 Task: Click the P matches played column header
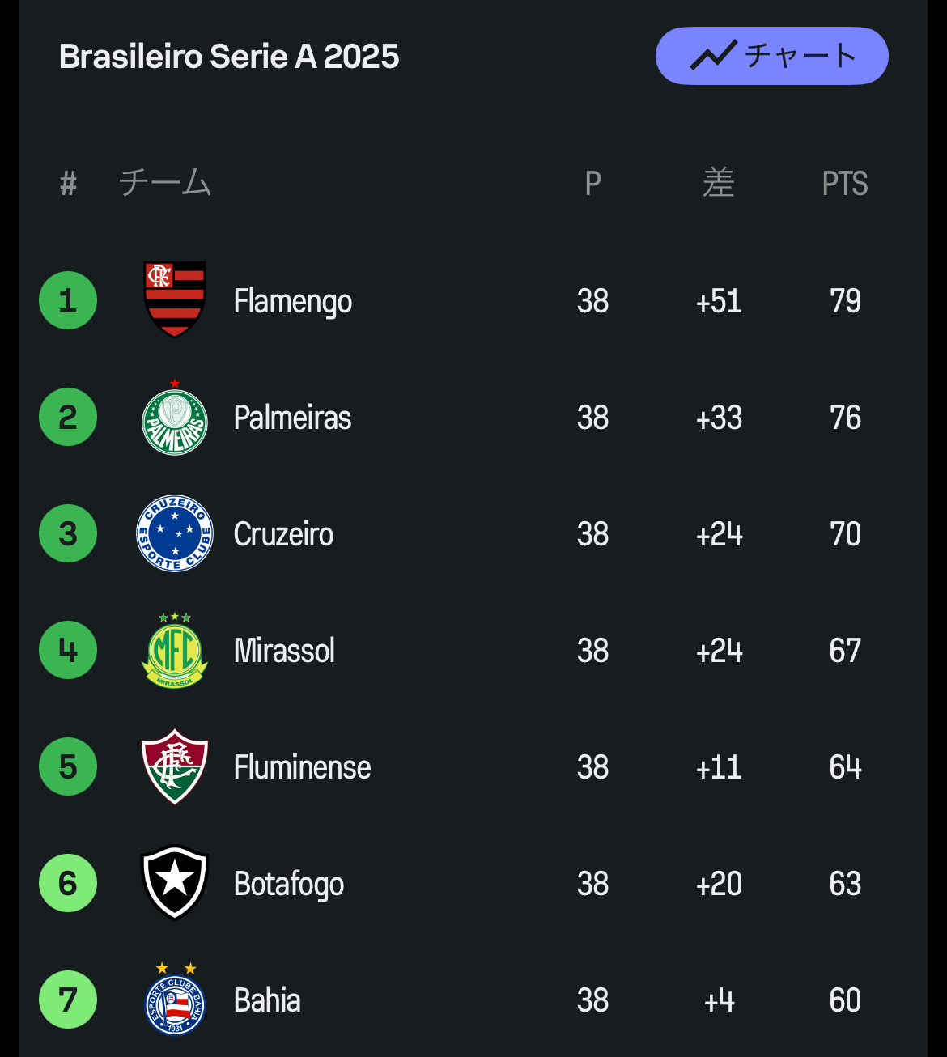click(x=592, y=184)
